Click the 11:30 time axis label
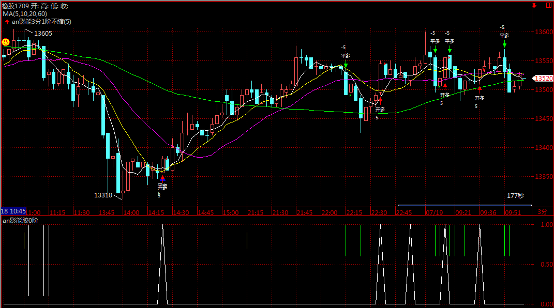The height and width of the screenshot is (308, 554). point(82,213)
